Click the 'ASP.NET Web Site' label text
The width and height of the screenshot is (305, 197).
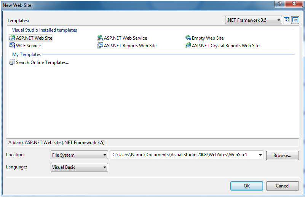tap(34, 38)
